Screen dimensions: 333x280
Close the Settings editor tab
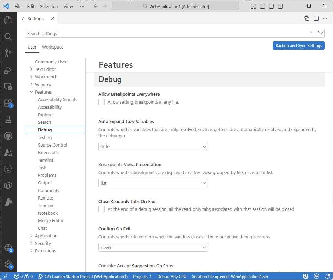52,18
